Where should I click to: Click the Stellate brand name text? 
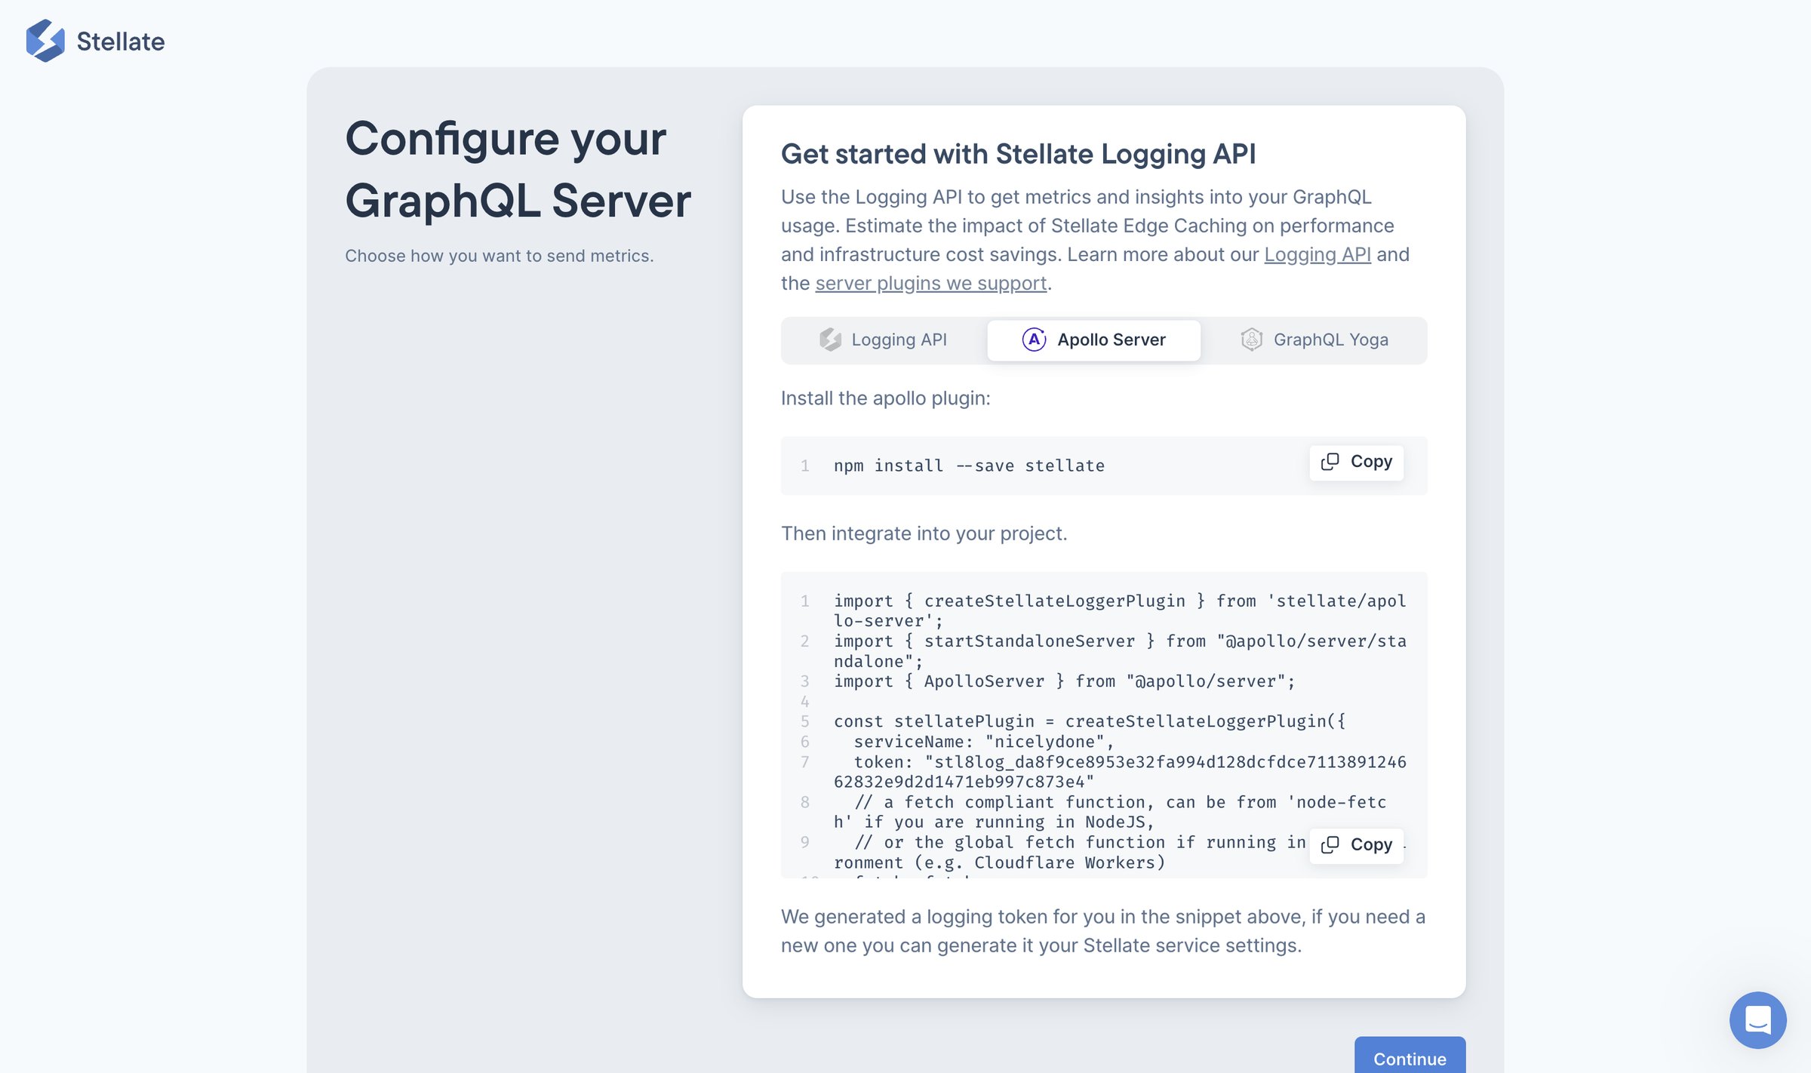point(121,41)
